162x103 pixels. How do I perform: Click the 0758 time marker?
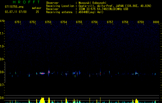click(125, 22)
